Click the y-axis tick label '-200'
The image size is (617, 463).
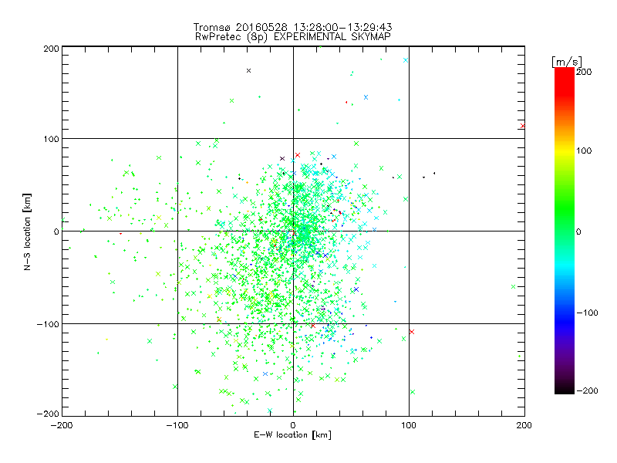pos(48,414)
